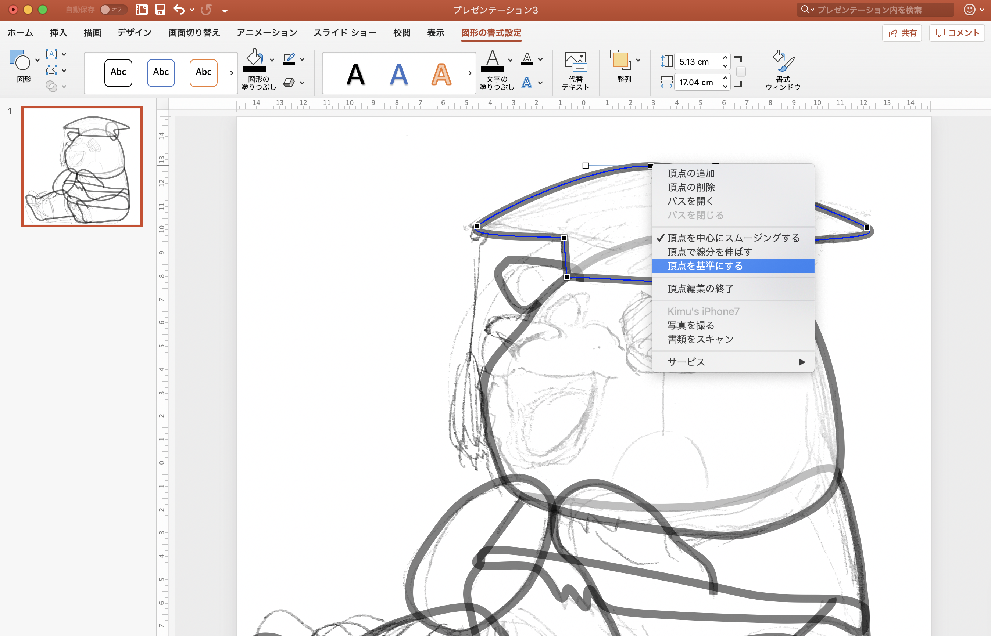The width and height of the screenshot is (991, 636).
Task: Click the shape height icon
Action: pyautogui.click(x=666, y=62)
